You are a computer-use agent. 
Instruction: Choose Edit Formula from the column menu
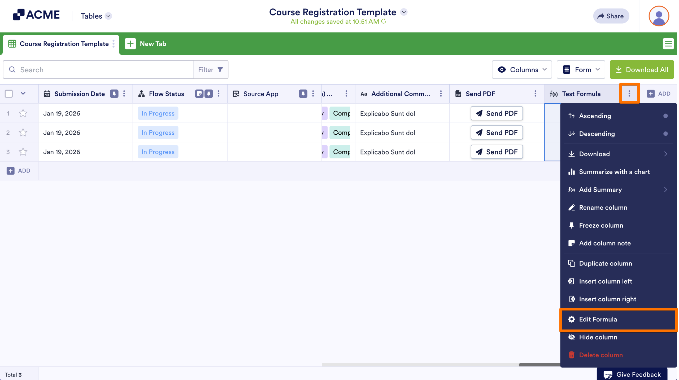pos(598,319)
